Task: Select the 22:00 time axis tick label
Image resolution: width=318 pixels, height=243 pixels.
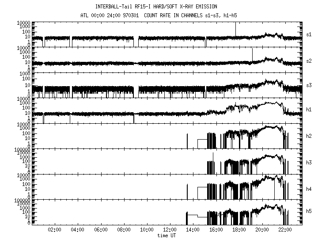Action: click(x=285, y=230)
